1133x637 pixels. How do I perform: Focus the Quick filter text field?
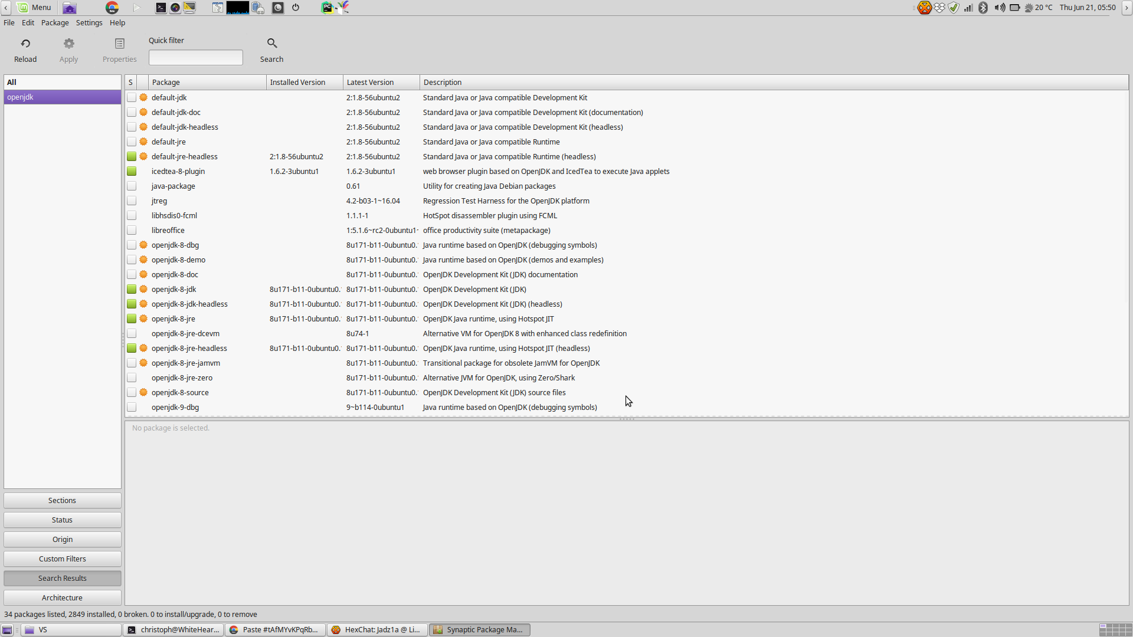point(195,57)
